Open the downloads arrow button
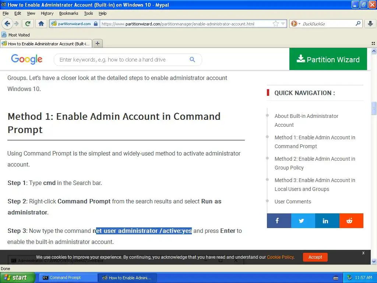 pyautogui.click(x=370, y=24)
